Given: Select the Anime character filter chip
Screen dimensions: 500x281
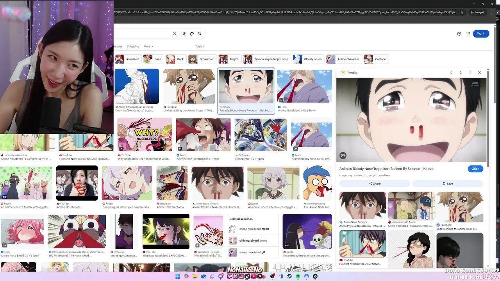Looking at the screenshot, I should click(344, 59).
